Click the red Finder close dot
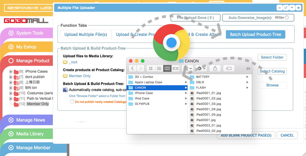 click(x=131, y=61)
